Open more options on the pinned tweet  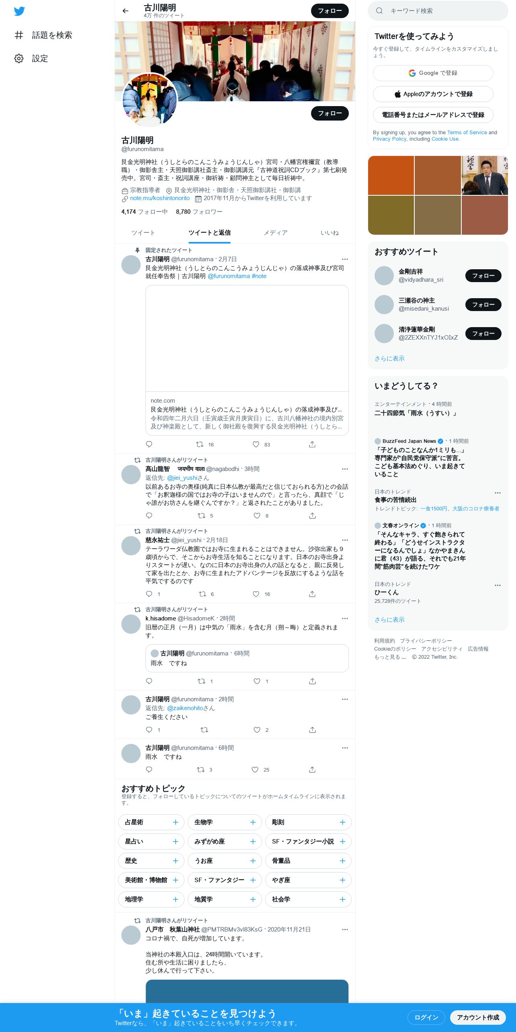point(345,259)
